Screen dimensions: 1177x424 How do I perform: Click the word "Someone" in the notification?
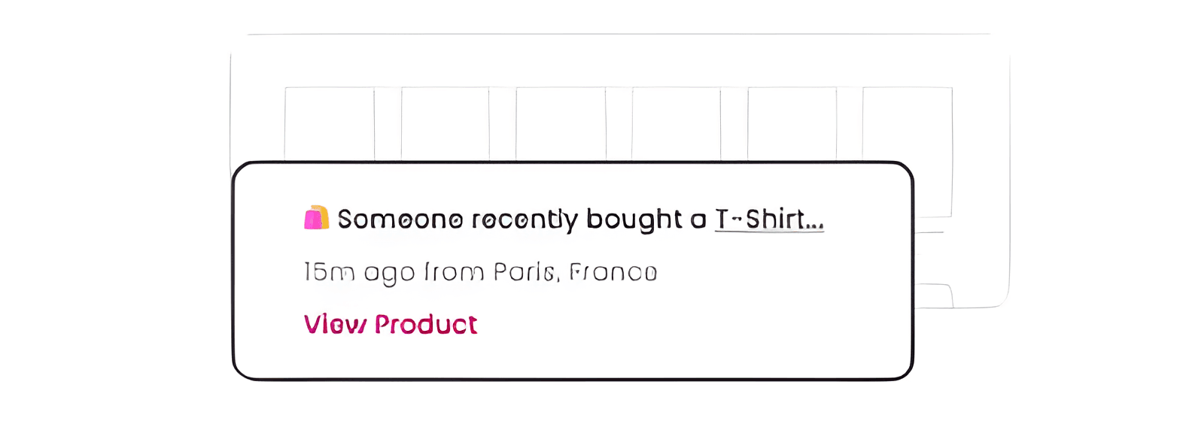[400, 220]
